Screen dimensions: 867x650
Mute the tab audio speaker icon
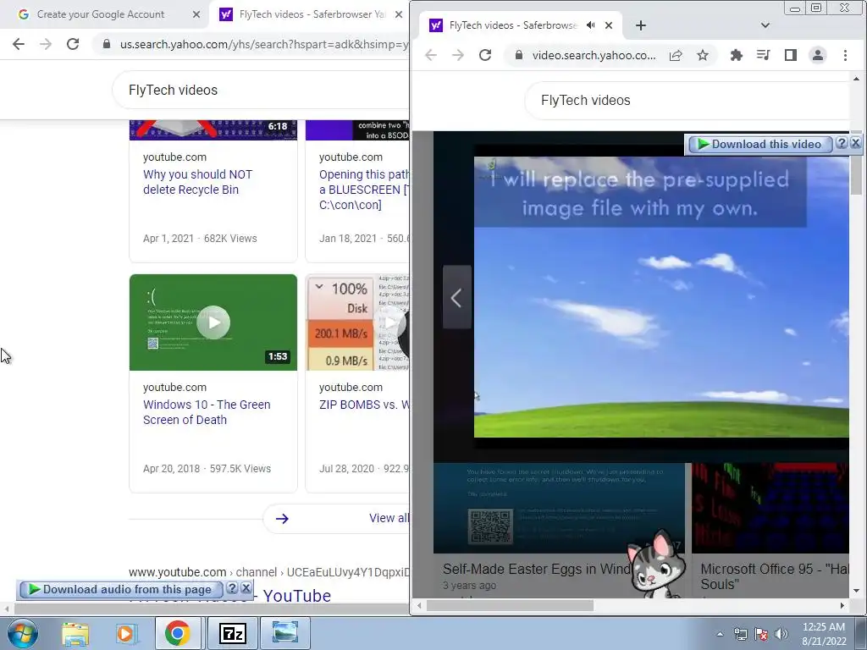click(x=590, y=25)
